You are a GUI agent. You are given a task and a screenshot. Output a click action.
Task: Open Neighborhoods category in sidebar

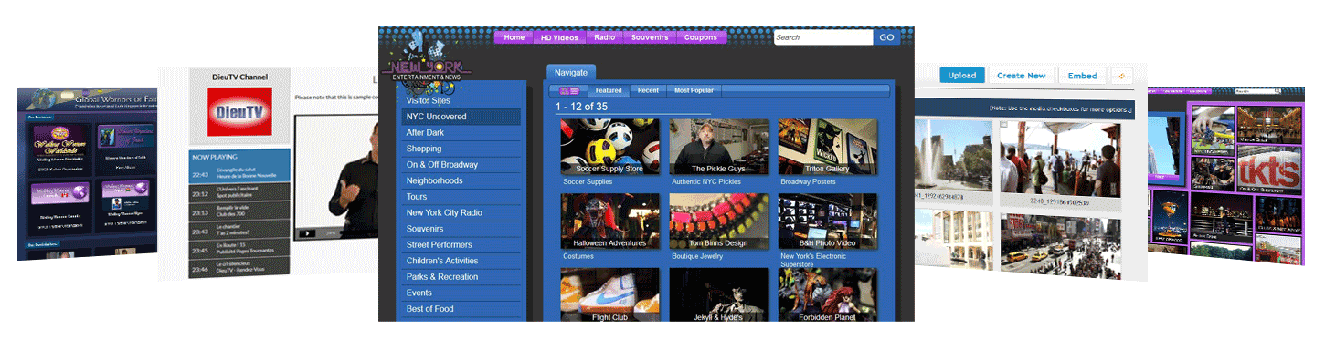[x=461, y=180]
